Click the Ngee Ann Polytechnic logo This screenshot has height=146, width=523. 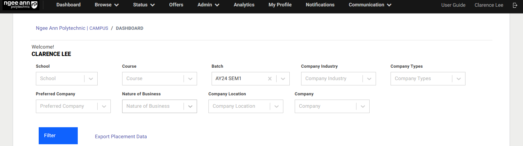[20, 5]
